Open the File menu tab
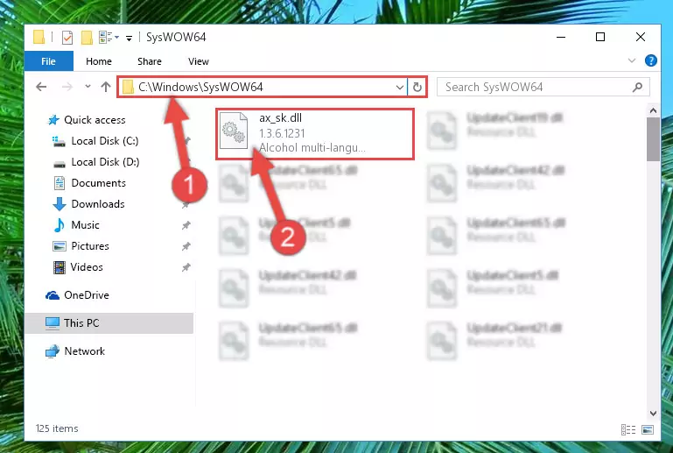Viewport: 673px width, 453px height. 48,61
